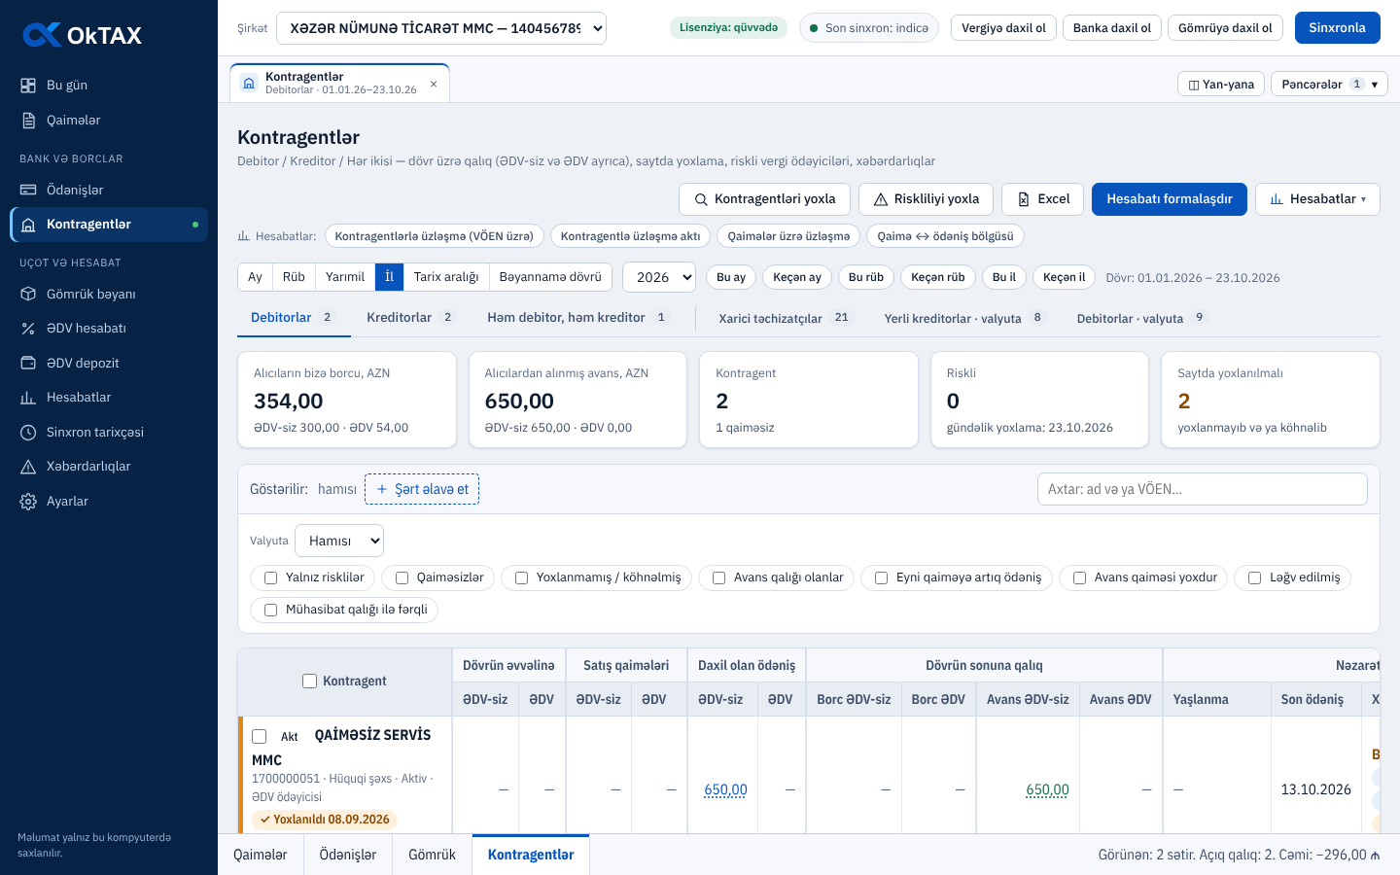Switch to the Kreditorlar tab

click(x=409, y=318)
